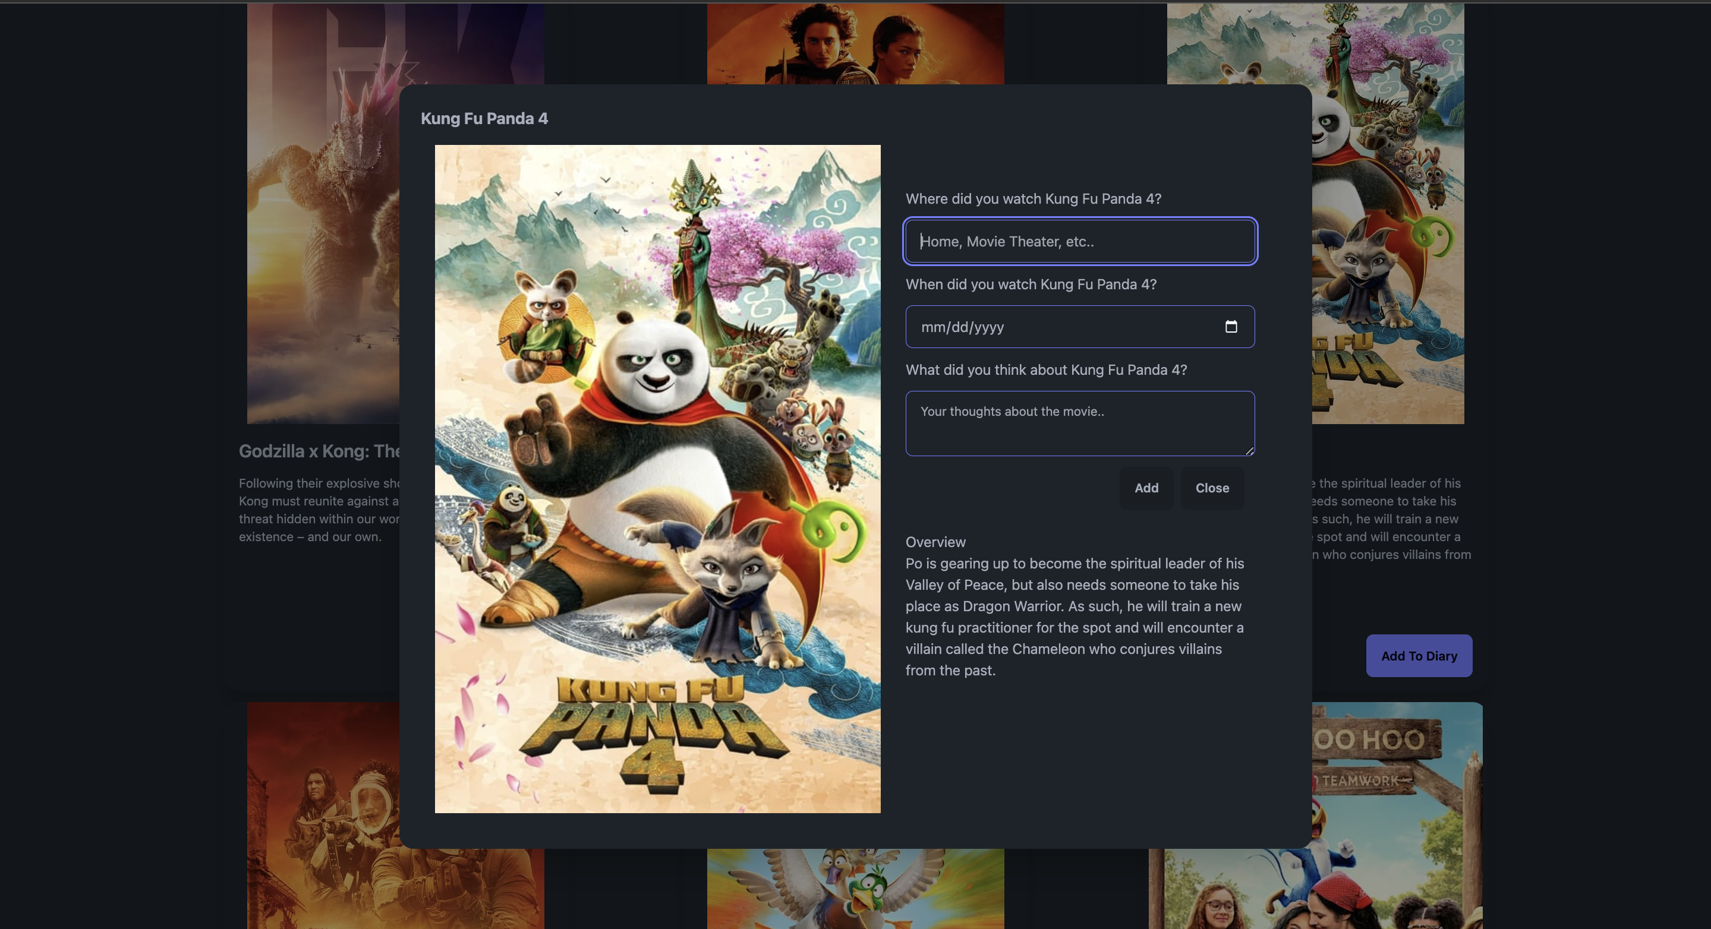Click the Godzilla x Kong poster behind the dialog
This screenshot has width=1711, height=929.
coord(323,213)
